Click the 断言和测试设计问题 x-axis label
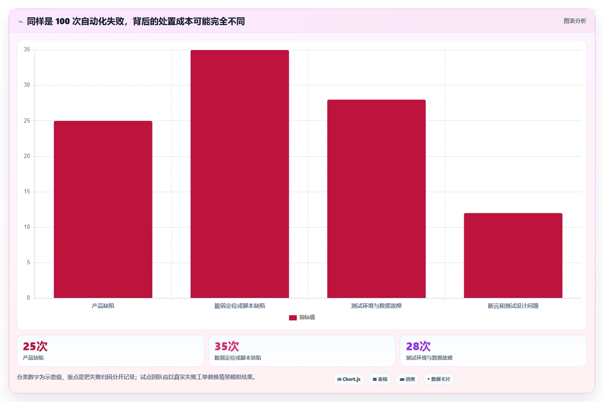 (x=513, y=306)
